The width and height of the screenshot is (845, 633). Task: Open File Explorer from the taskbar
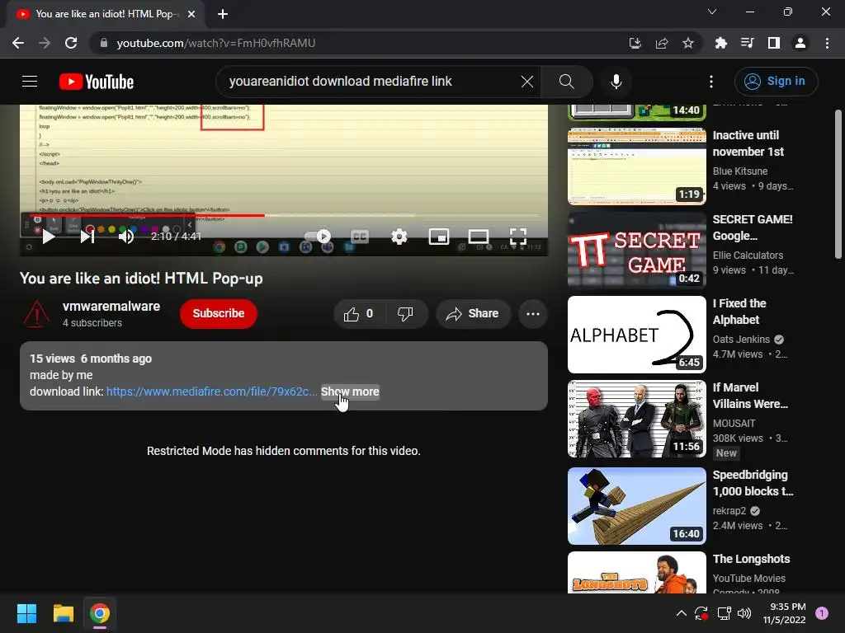point(63,613)
